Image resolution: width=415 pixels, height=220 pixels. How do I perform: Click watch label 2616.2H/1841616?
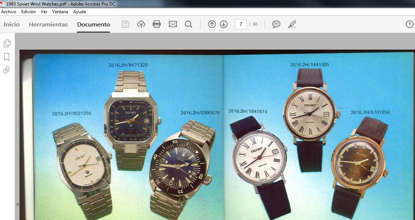(x=248, y=111)
